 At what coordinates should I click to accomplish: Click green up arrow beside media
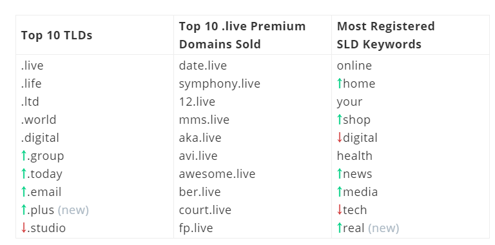pyautogui.click(x=340, y=191)
